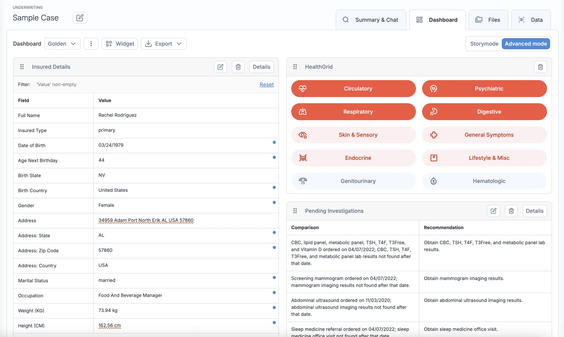This screenshot has height=337, width=564.
Task: Edit the Insured Details widget
Action: pyautogui.click(x=220, y=67)
